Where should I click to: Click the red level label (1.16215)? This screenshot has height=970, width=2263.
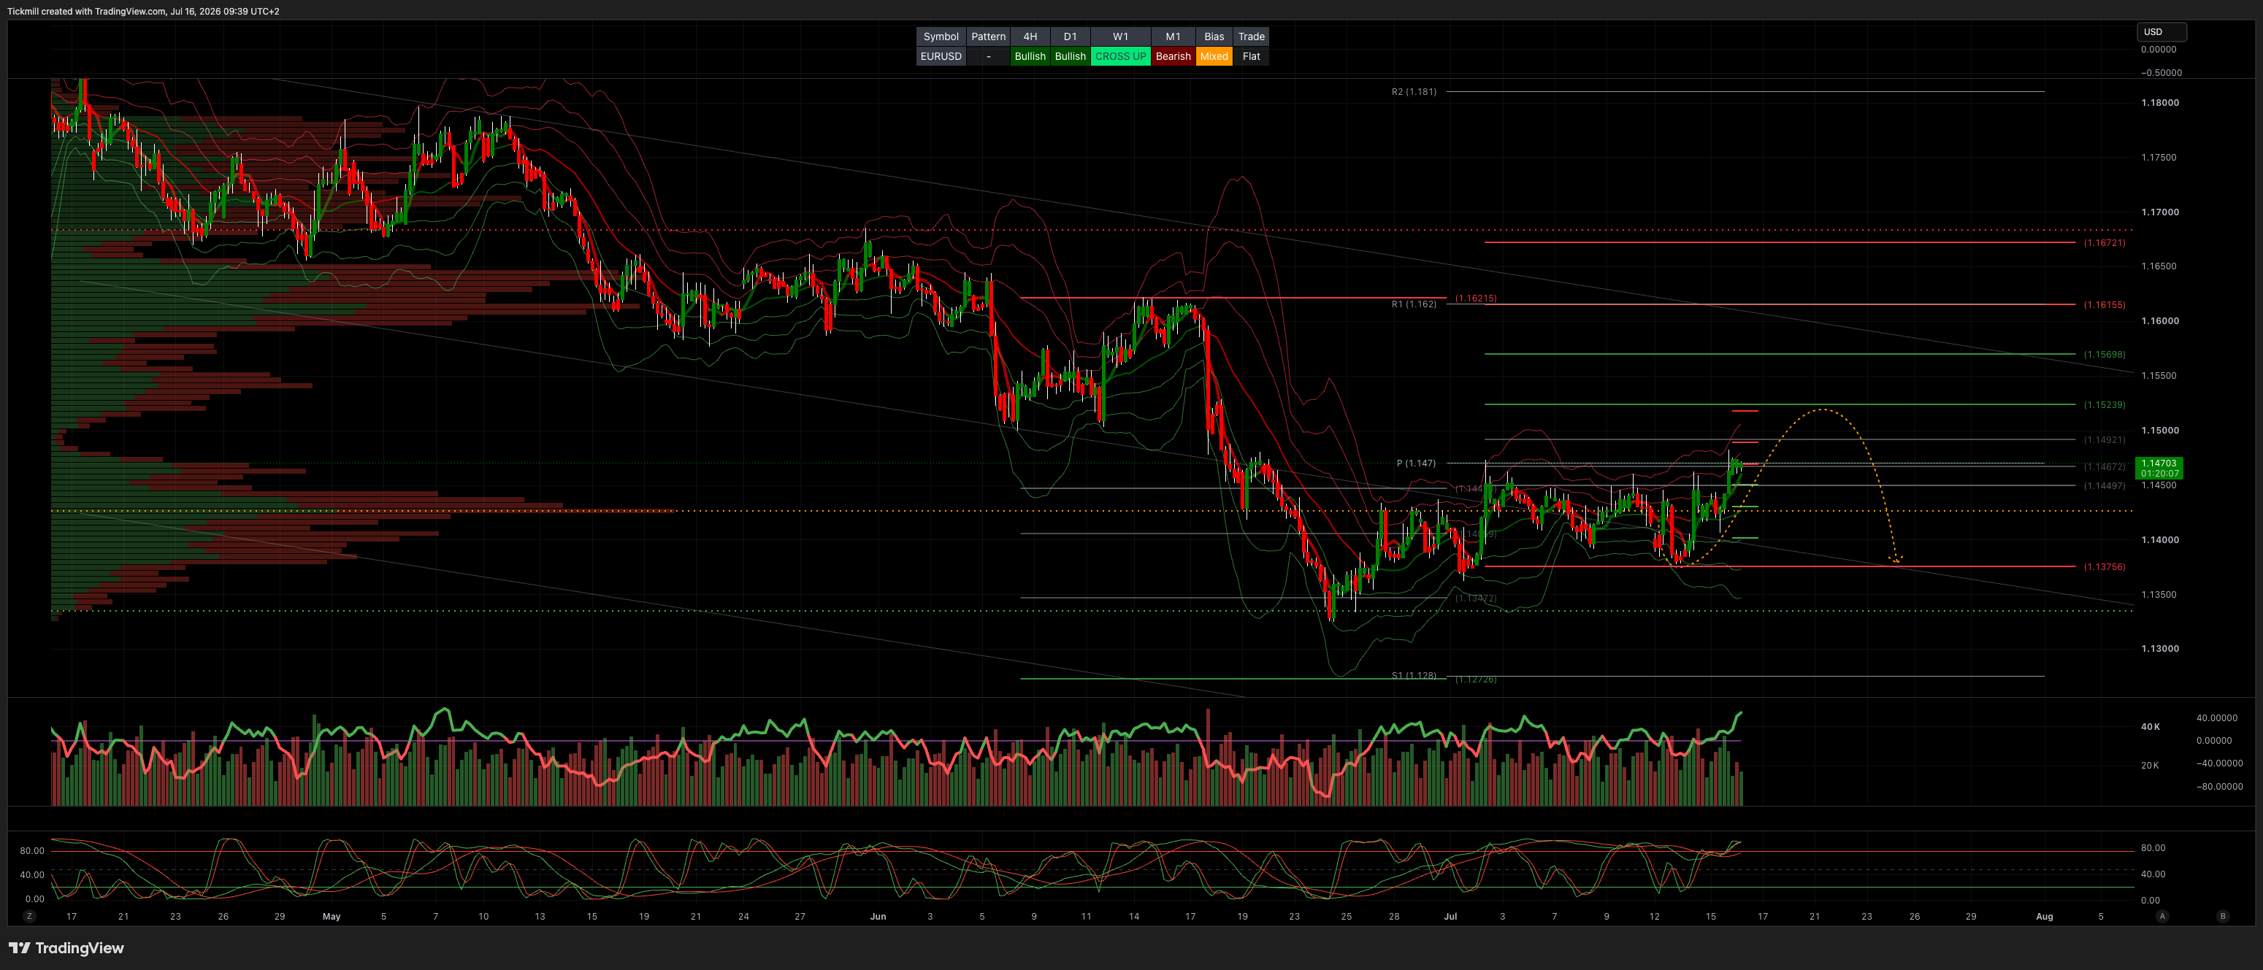click(1476, 299)
